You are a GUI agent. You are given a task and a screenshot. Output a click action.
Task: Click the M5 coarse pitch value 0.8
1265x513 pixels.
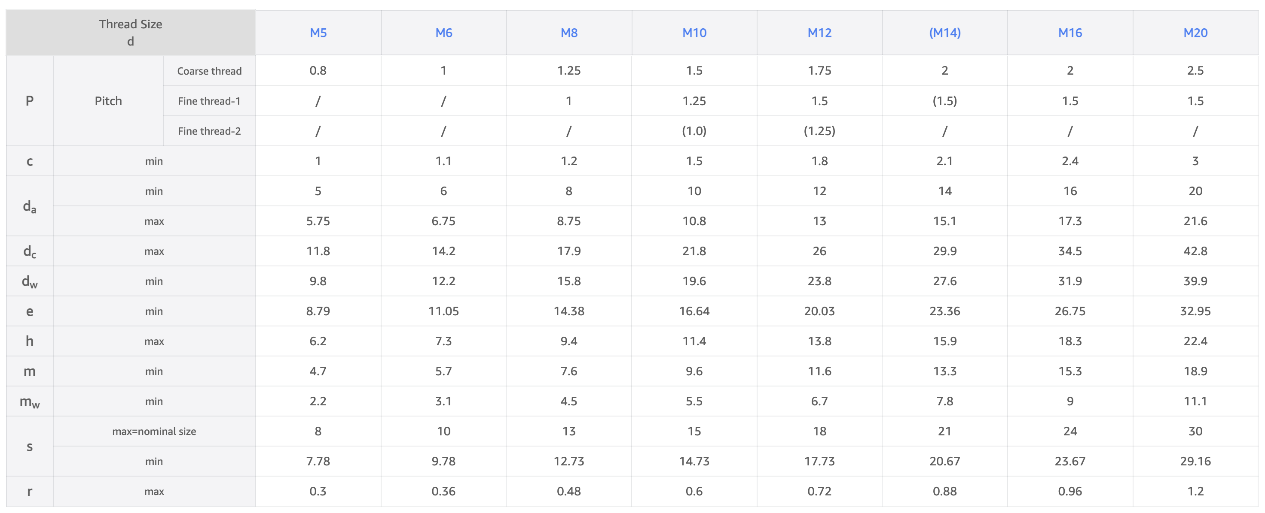[318, 71]
